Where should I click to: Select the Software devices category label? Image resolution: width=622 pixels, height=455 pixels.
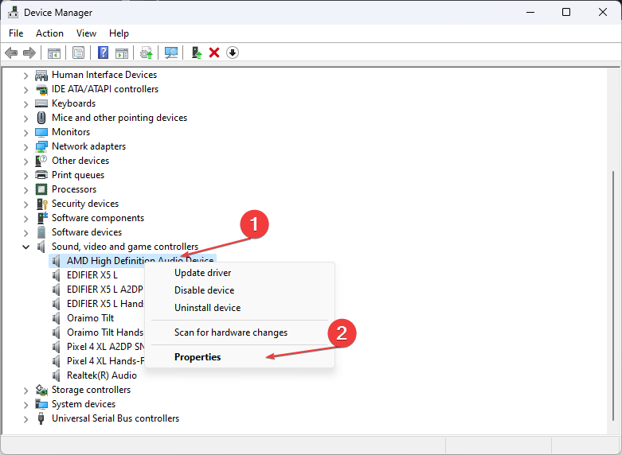87,232
